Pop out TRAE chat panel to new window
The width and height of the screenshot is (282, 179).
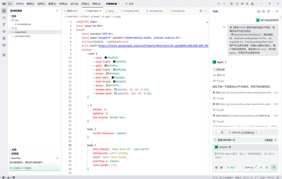[x=269, y=11]
